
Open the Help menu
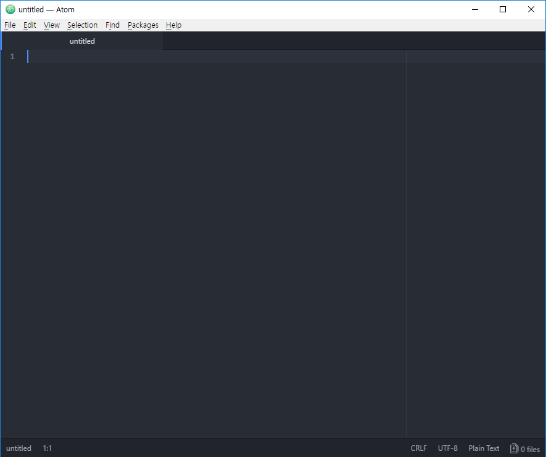(173, 25)
